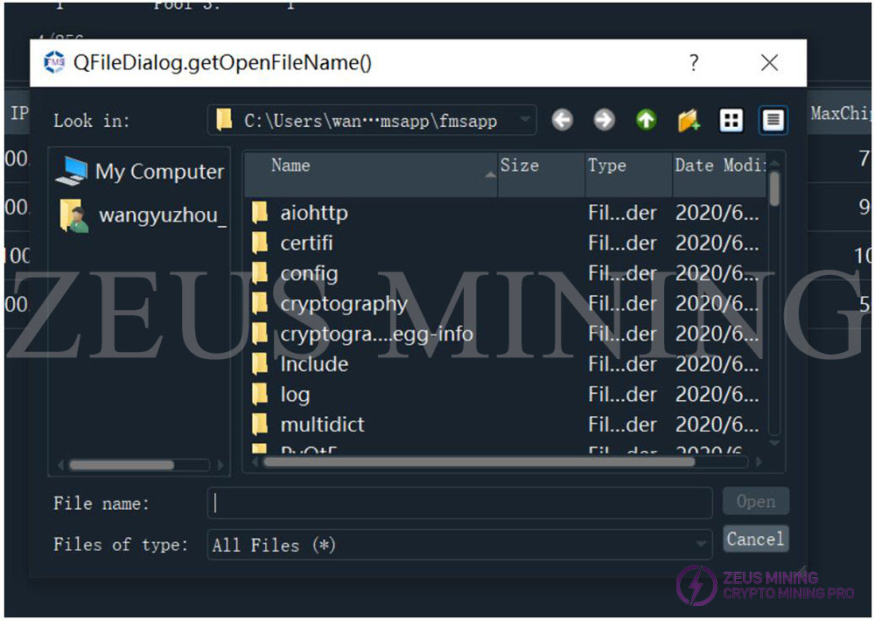The image size is (875, 620).
Task: Create a new folder
Action: pyautogui.click(x=688, y=120)
